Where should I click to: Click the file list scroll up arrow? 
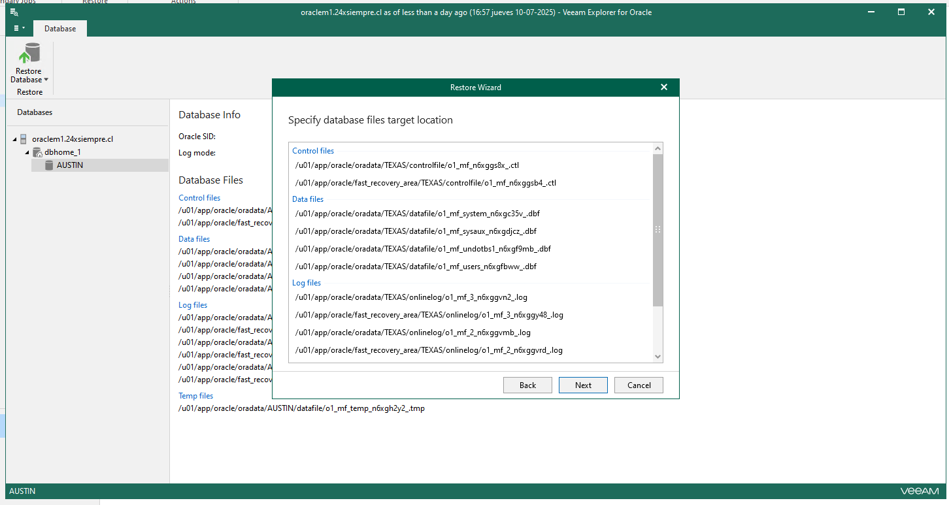pos(658,148)
